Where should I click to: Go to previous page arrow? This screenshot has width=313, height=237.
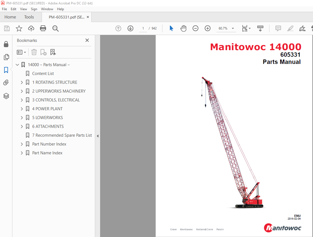(x=118, y=28)
